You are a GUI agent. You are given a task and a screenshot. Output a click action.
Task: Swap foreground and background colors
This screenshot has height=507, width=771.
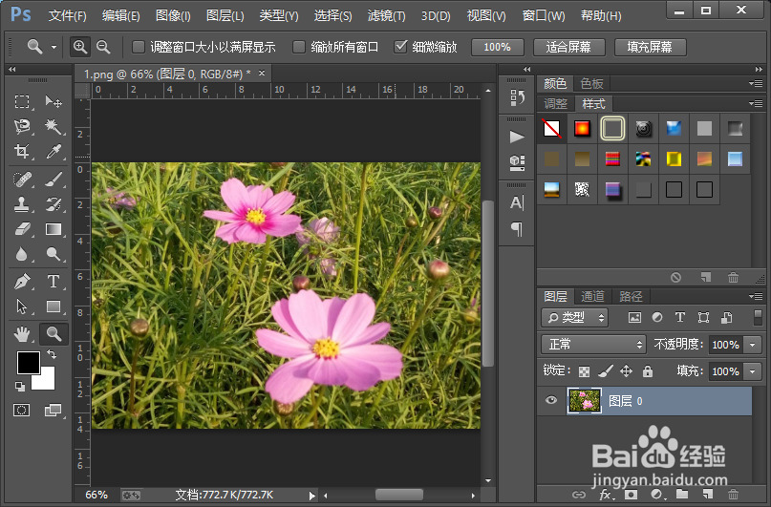pos(52,354)
